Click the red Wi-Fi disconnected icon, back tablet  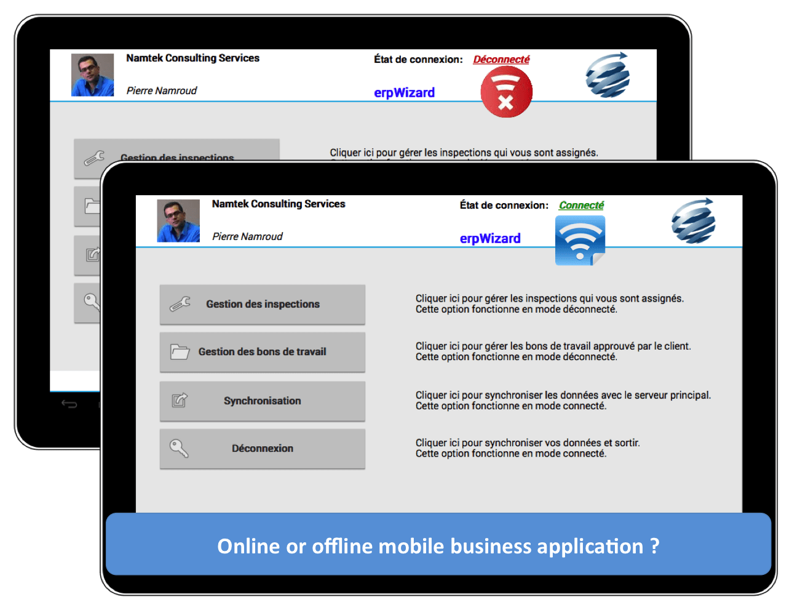[506, 92]
